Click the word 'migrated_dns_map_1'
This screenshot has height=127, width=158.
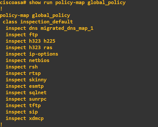click(67, 28)
